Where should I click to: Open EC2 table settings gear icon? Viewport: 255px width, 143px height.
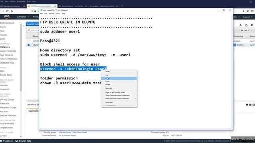251,25
